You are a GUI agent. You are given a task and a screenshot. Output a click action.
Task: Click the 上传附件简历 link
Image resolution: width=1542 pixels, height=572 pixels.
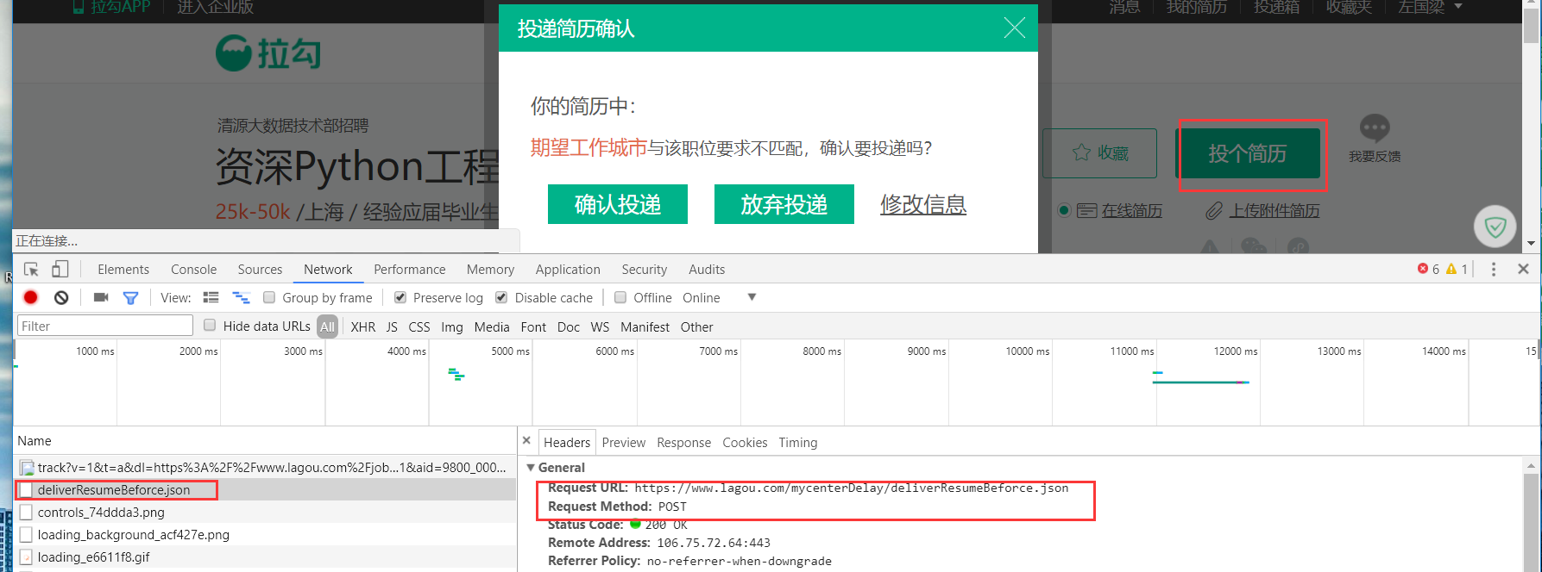(1275, 210)
